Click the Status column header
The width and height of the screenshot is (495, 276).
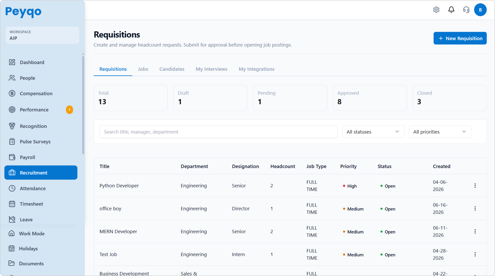pyautogui.click(x=385, y=166)
